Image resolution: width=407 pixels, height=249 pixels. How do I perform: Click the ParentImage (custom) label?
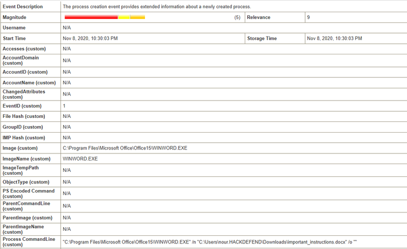pos(27,217)
